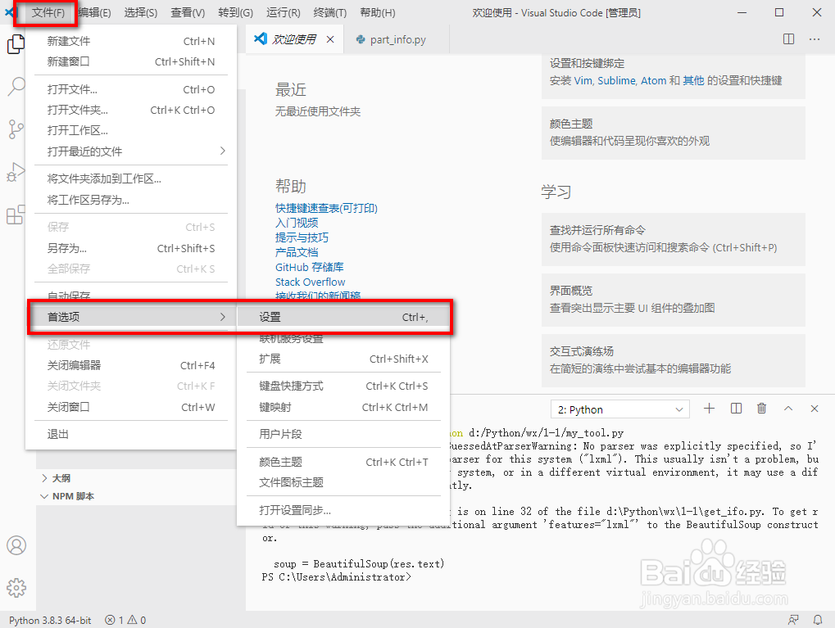
Task: Open the 产品文档 link
Action: 297,252
